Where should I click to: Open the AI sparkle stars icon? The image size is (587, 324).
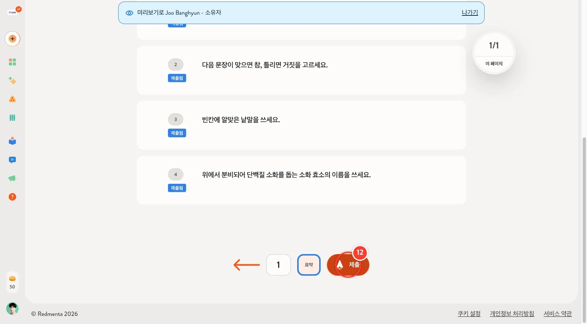(12, 81)
